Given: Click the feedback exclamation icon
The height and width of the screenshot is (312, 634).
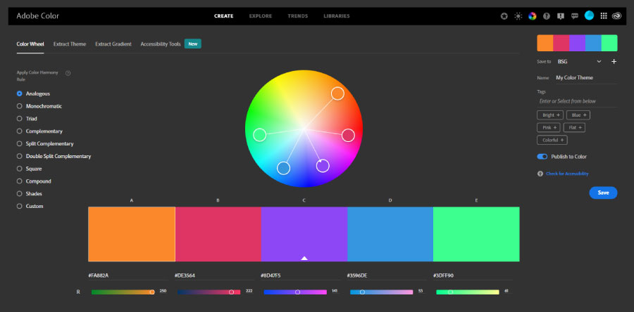Looking at the screenshot, I should coord(561,15).
